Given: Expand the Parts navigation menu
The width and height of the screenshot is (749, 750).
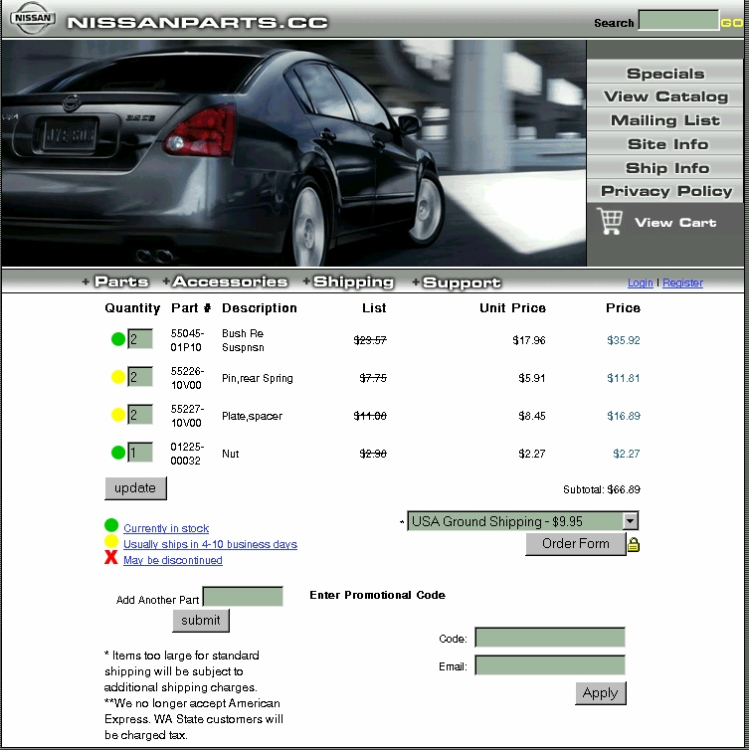Looking at the screenshot, I should click(x=121, y=281).
